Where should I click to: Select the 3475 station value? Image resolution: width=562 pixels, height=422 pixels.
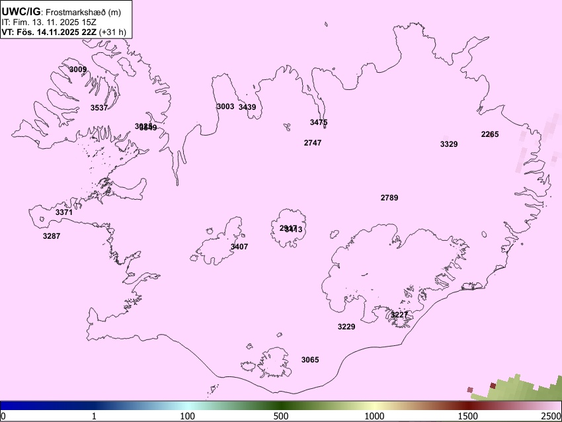point(319,122)
